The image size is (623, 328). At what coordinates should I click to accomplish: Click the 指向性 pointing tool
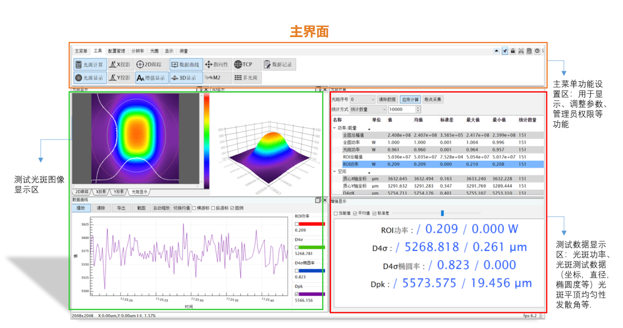point(216,65)
